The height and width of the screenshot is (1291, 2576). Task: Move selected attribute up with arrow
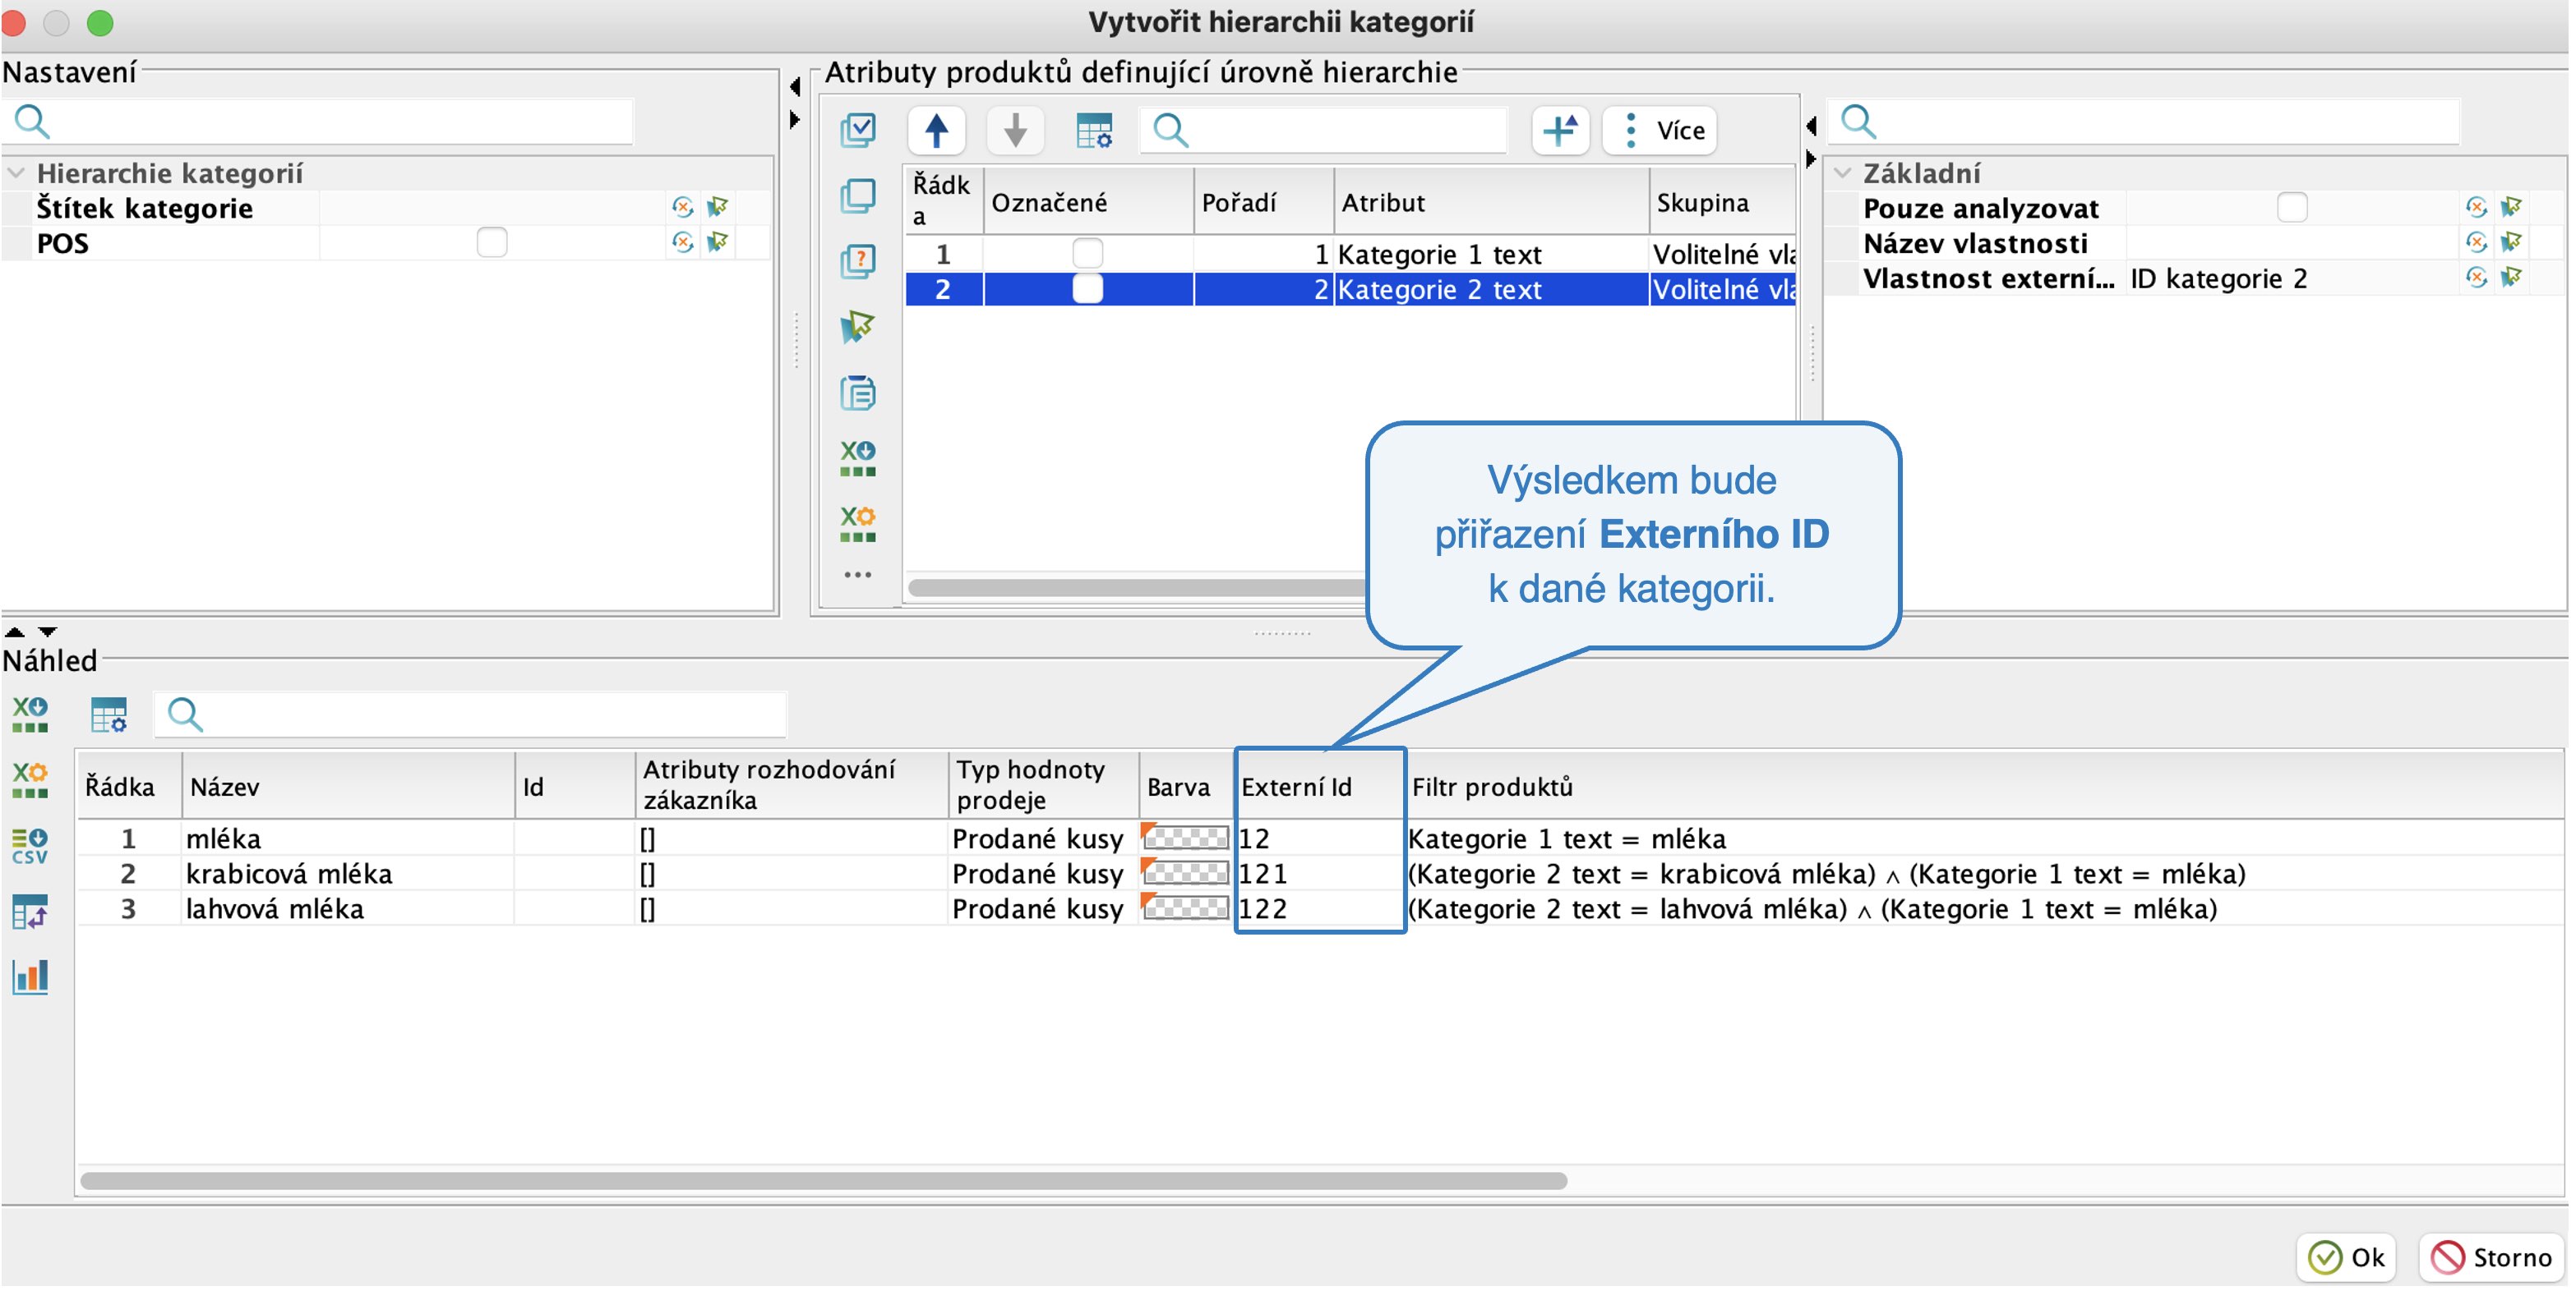pyautogui.click(x=936, y=130)
